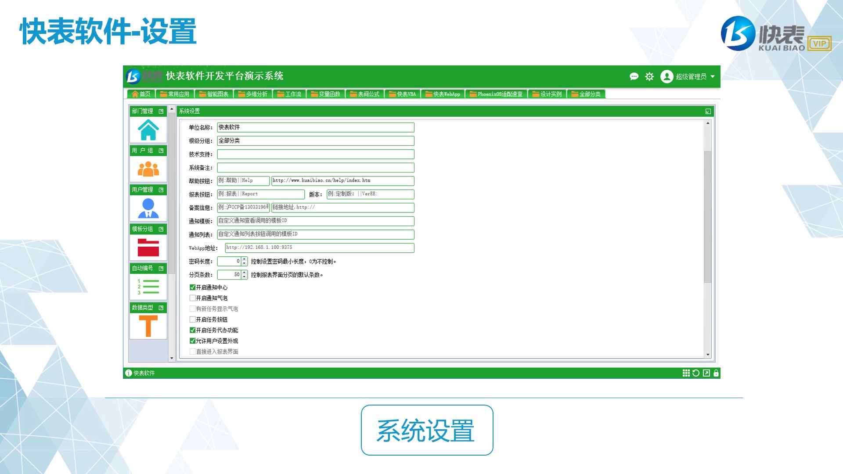
Task: Click the WebApp地址 input field
Action: point(320,248)
